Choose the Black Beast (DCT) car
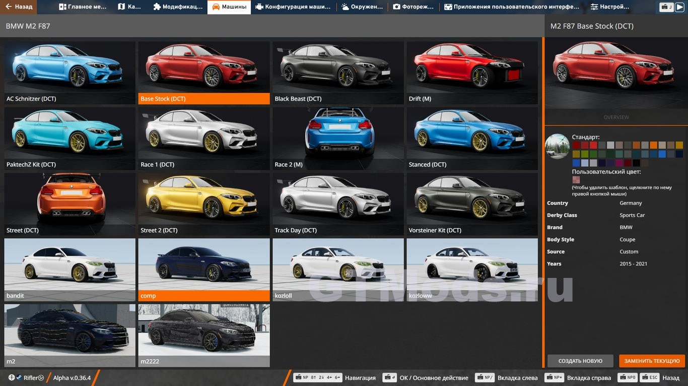The width and height of the screenshot is (688, 386). [x=338, y=73]
